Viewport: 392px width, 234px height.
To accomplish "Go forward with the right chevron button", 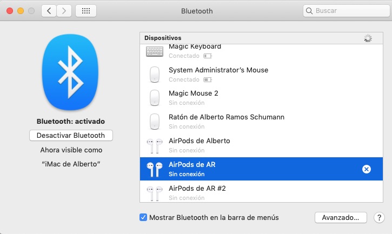I will [x=64, y=11].
